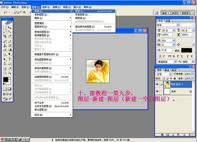Select the Type tool

[x=9, y=59]
